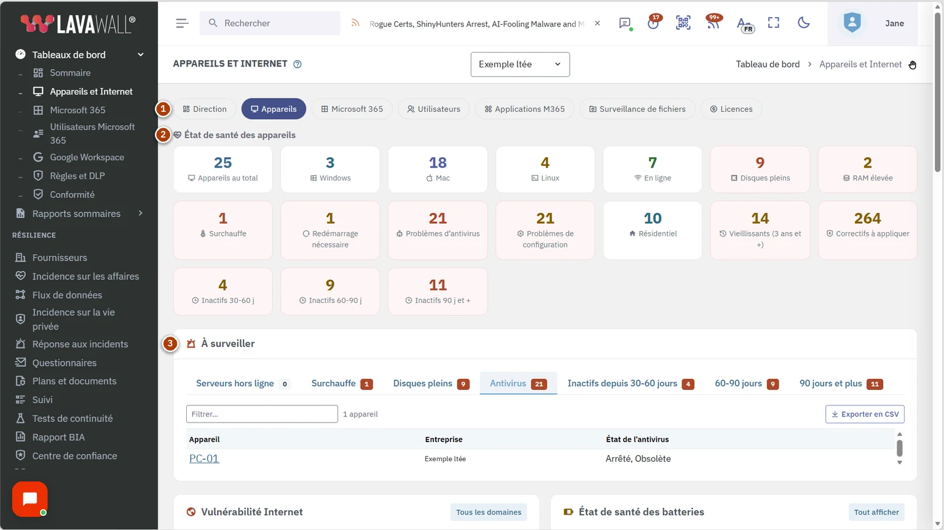
Task: Click the Exporter en CSV button
Action: (x=865, y=414)
